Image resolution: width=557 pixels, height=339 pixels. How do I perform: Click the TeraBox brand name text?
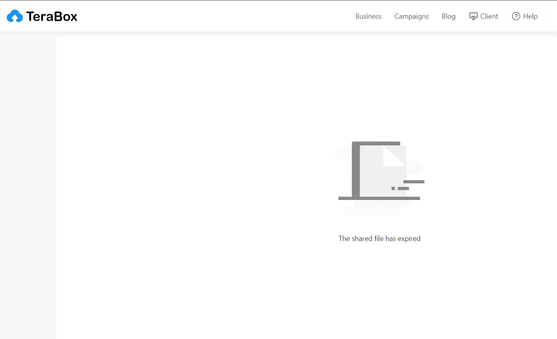click(52, 16)
